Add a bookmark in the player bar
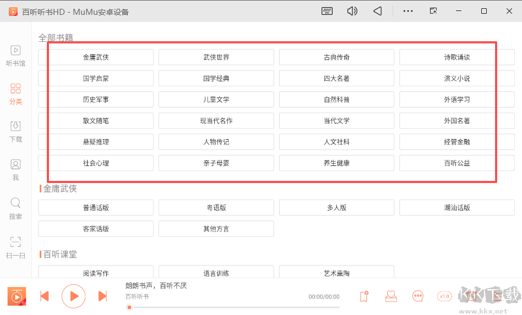522x315 pixels. (x=363, y=296)
